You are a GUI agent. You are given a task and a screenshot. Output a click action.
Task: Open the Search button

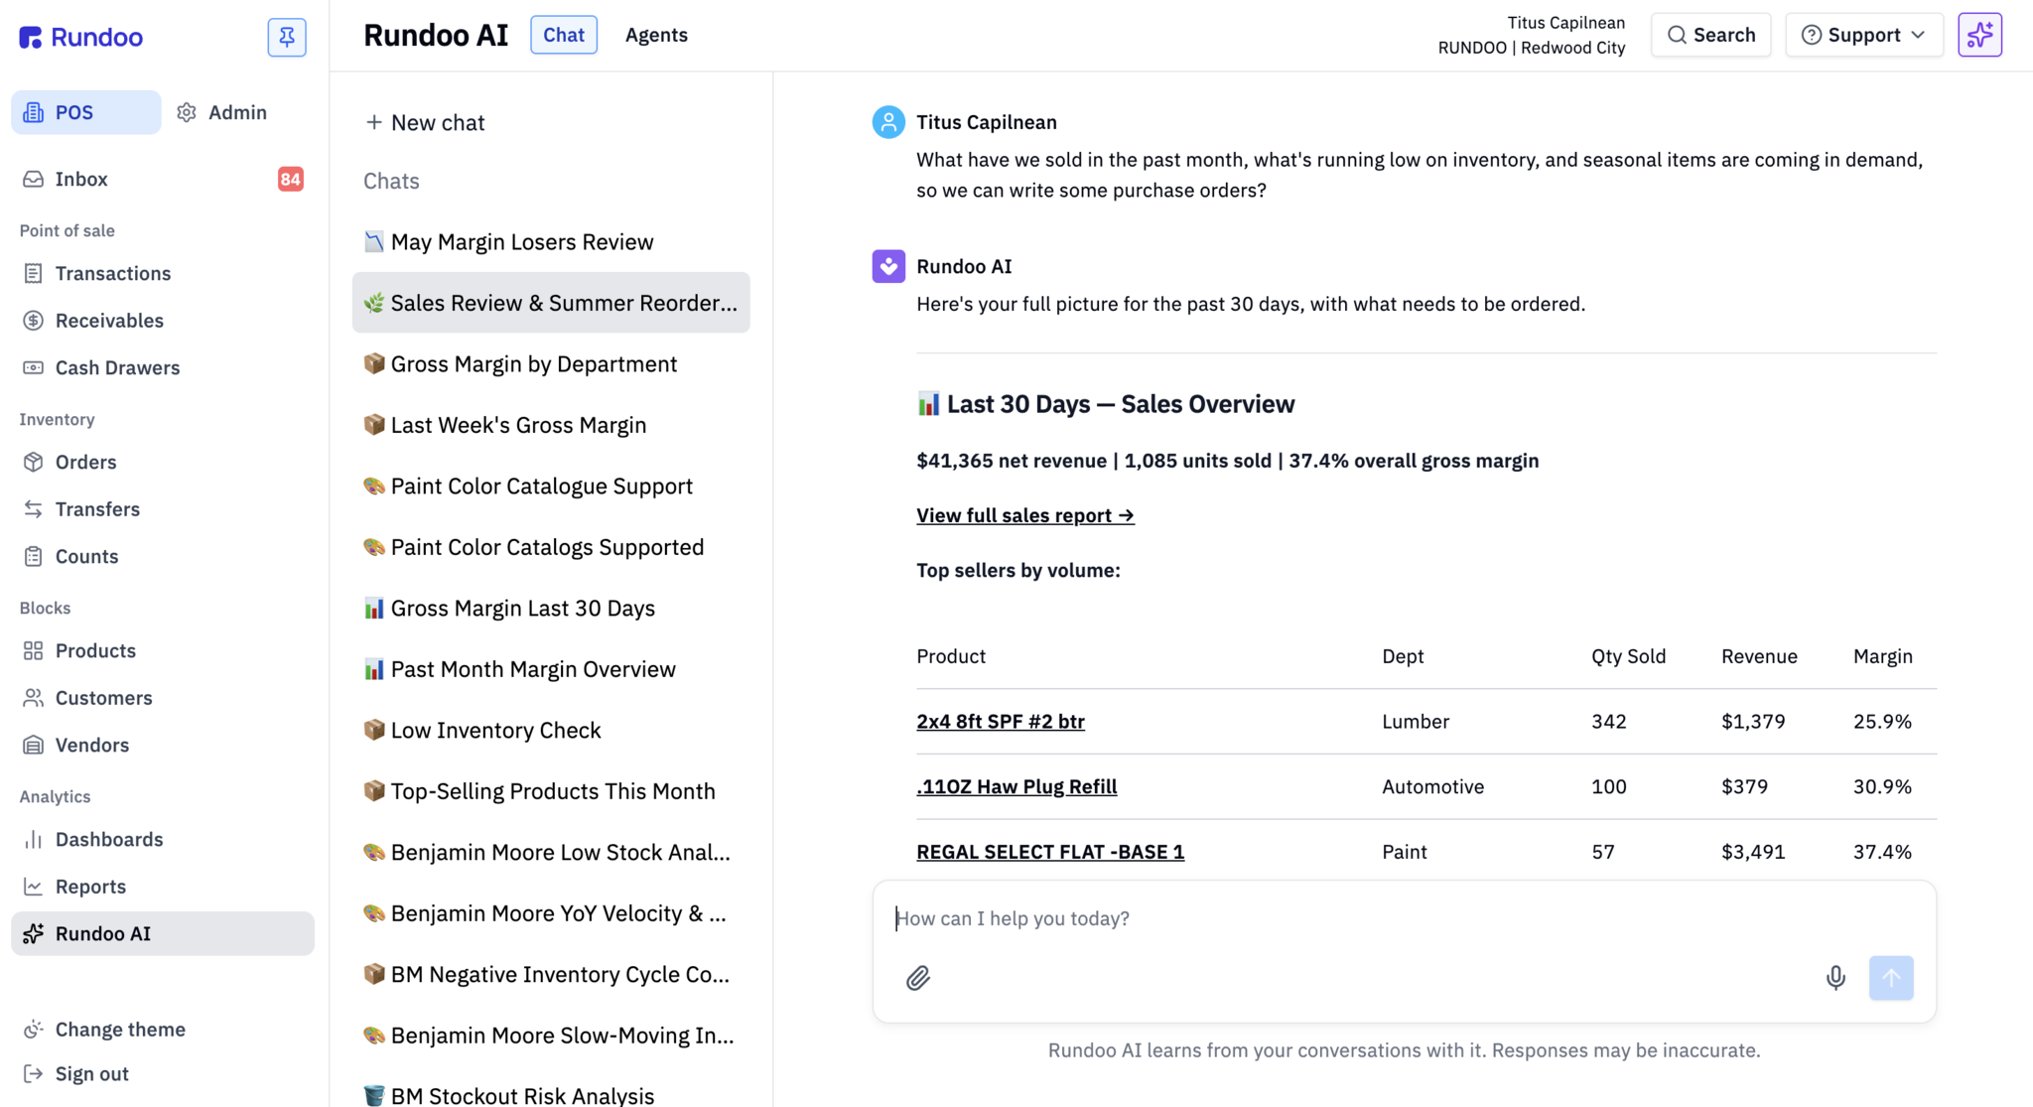pyautogui.click(x=1710, y=35)
